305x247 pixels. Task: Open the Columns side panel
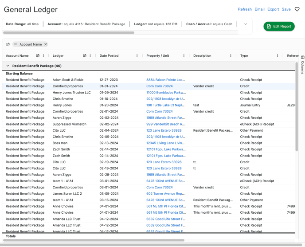click(302, 65)
